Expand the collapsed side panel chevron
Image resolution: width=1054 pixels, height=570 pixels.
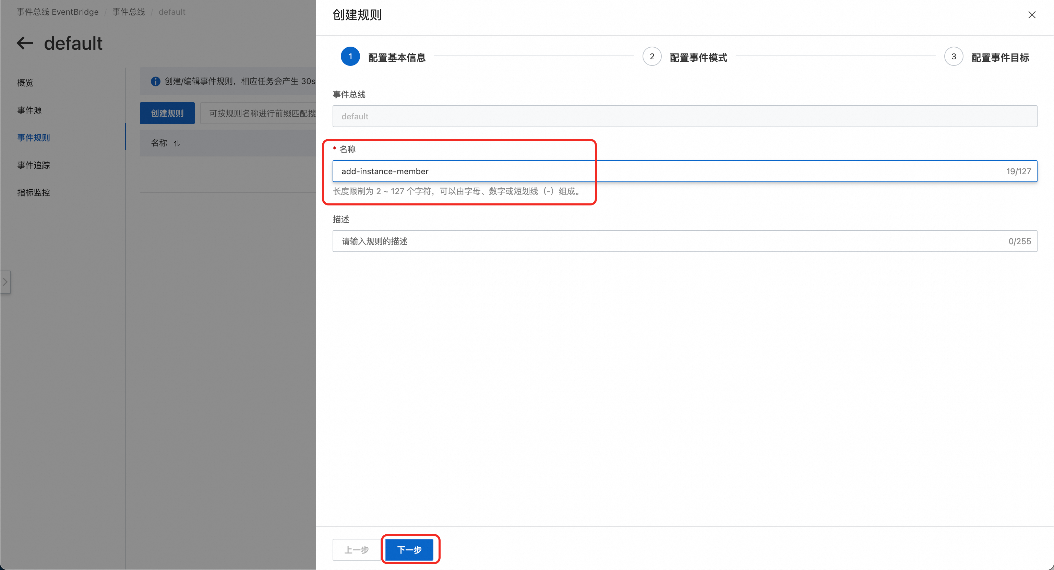[5, 282]
